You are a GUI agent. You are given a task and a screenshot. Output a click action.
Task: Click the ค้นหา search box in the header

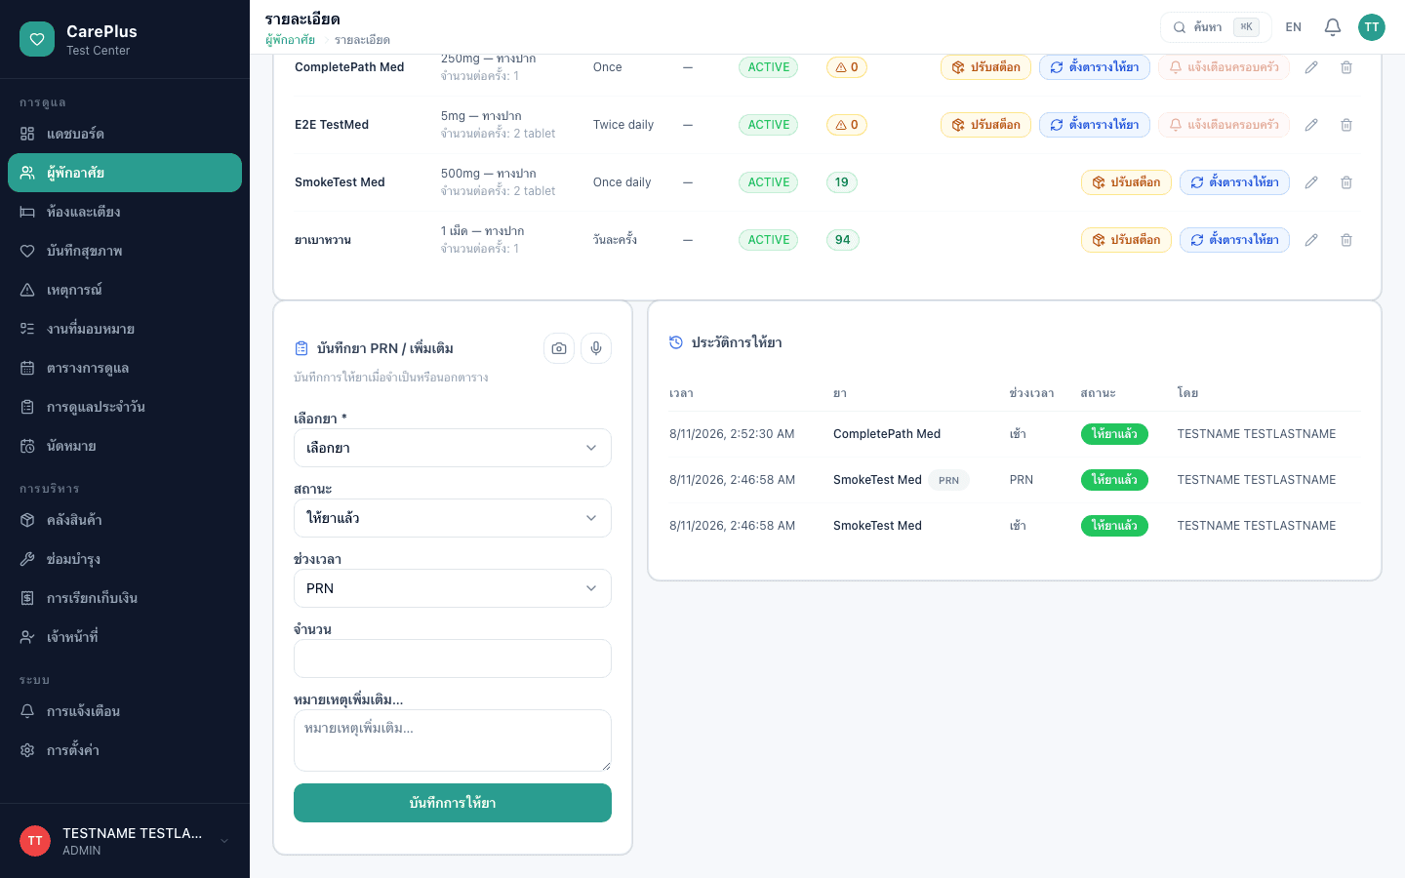click(1216, 27)
